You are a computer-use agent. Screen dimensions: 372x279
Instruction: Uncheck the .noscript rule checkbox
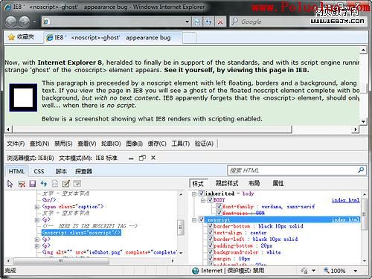tap(202, 219)
